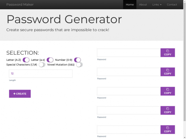The height and width of the screenshot is (139, 186).
Task: Copy the second generated password
Action: click(167, 72)
